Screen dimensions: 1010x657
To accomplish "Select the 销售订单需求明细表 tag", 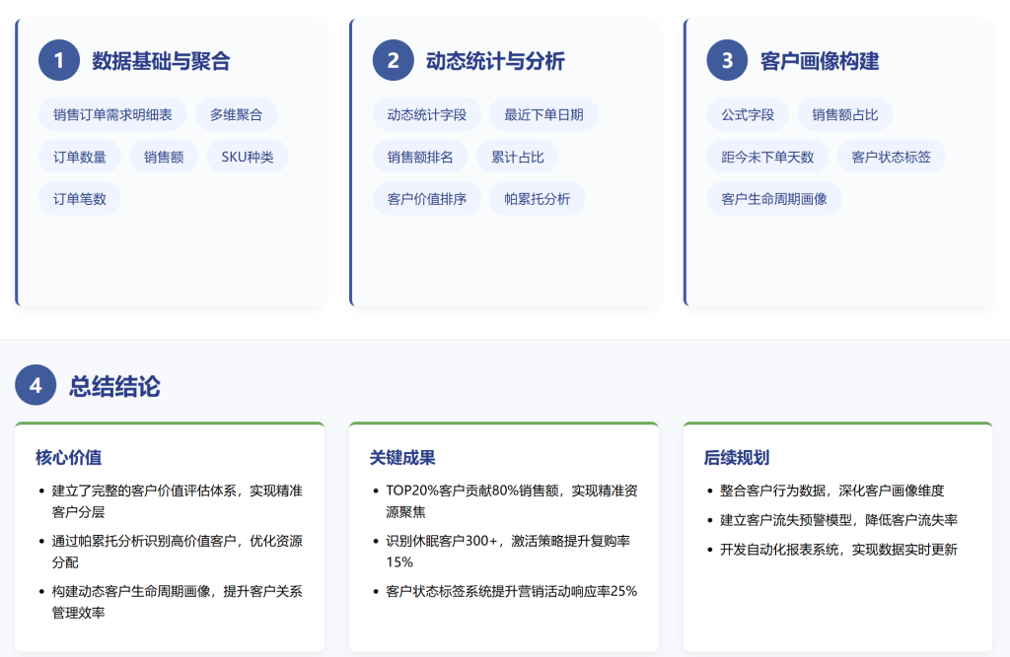I will tap(112, 114).
